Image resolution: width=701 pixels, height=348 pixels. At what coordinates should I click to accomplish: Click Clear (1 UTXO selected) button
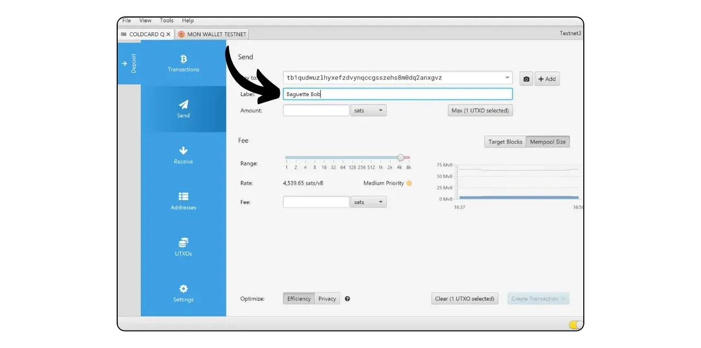[x=464, y=299]
